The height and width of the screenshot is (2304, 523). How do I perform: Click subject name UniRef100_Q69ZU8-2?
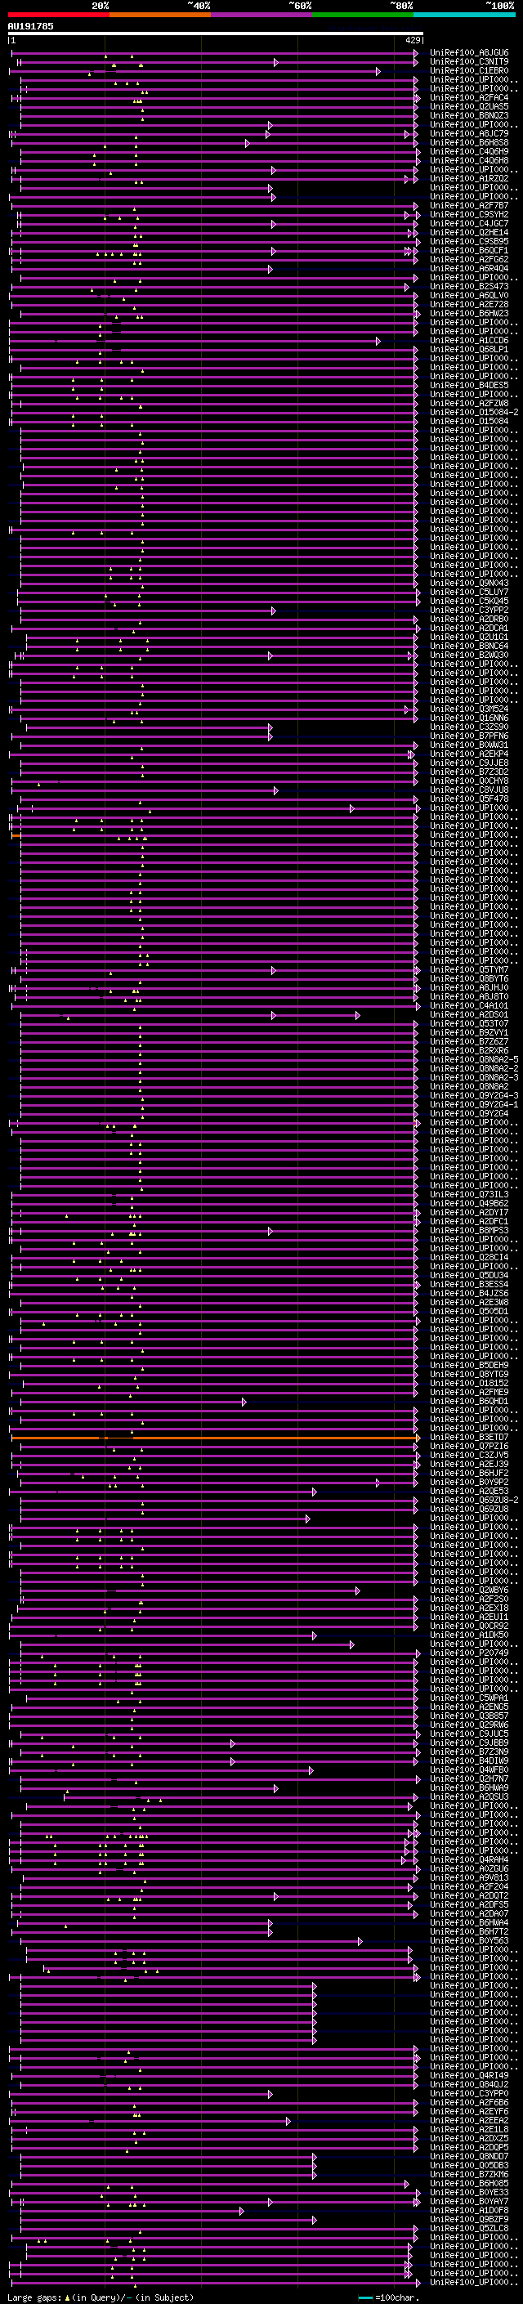click(x=474, y=1501)
